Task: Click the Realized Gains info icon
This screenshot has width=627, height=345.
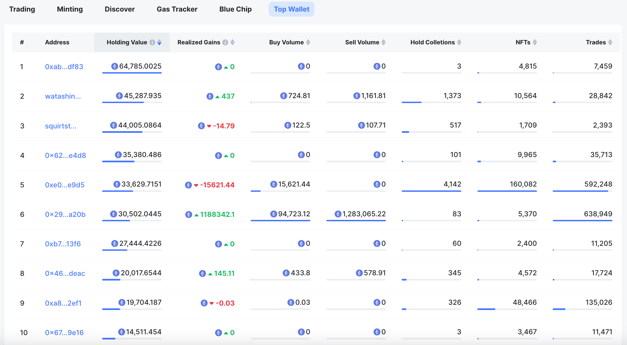Action: click(225, 42)
